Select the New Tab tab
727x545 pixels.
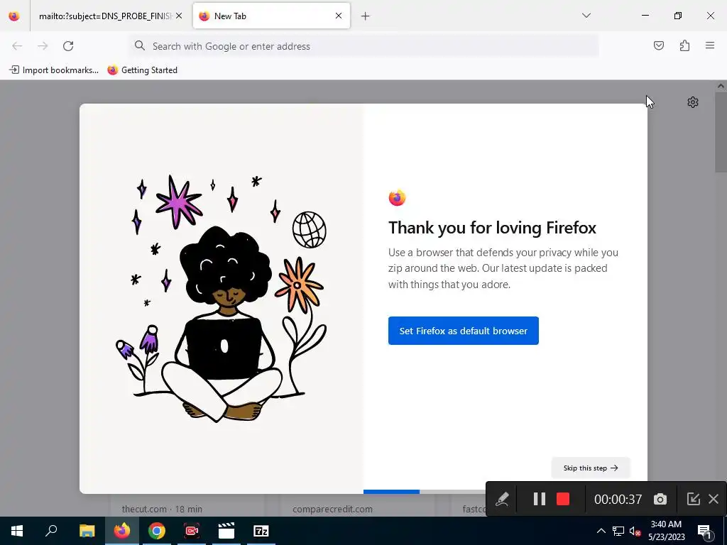pyautogui.click(x=271, y=16)
